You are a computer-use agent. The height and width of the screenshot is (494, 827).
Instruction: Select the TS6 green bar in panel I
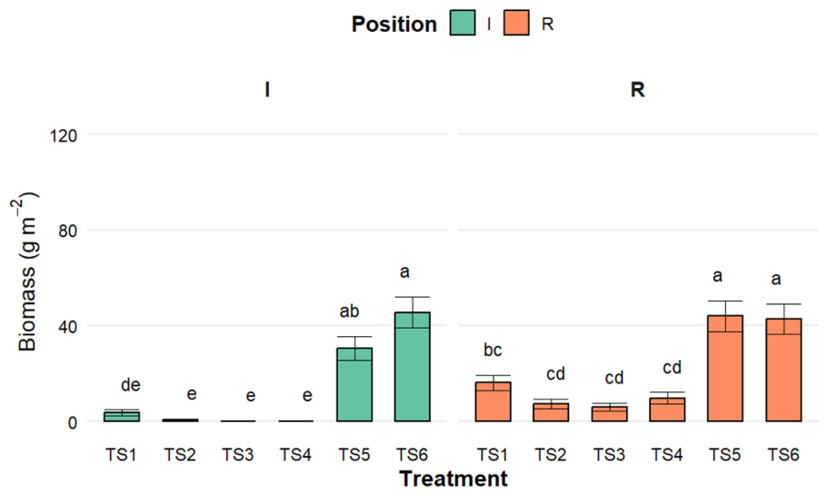click(x=413, y=367)
